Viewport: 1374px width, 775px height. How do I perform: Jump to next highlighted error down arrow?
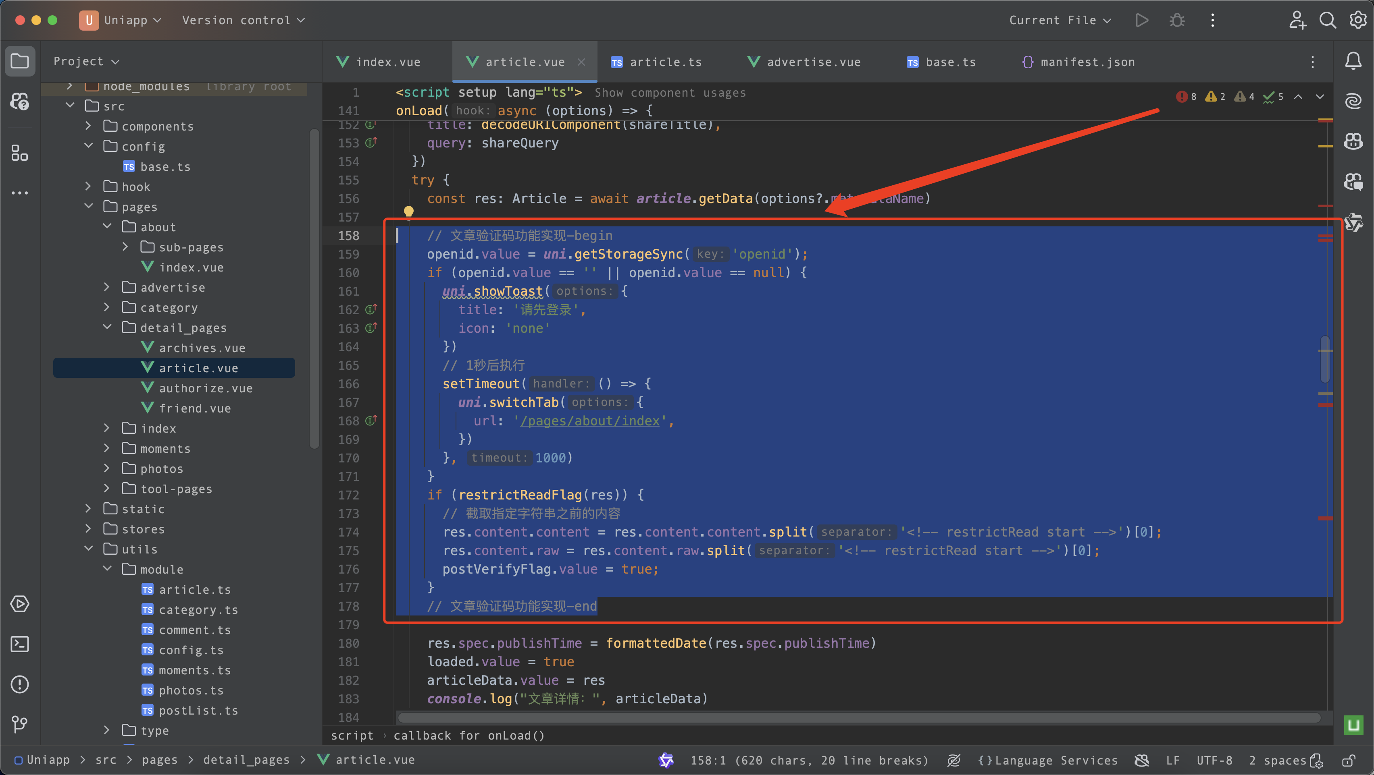tap(1320, 97)
